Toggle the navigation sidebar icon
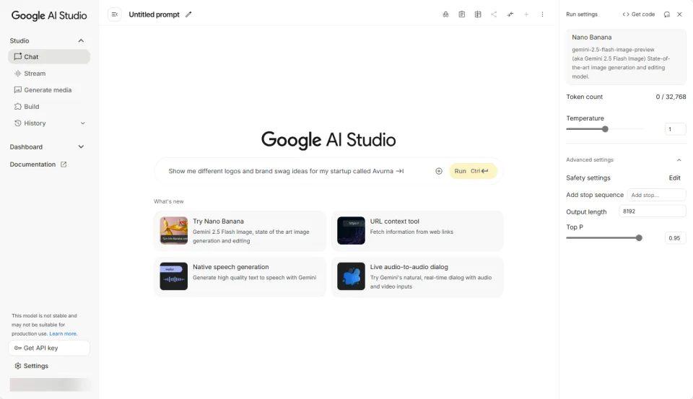 coord(115,14)
